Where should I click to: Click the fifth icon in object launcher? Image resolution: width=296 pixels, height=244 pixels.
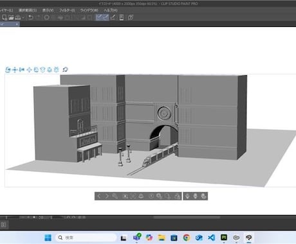pos(133,196)
